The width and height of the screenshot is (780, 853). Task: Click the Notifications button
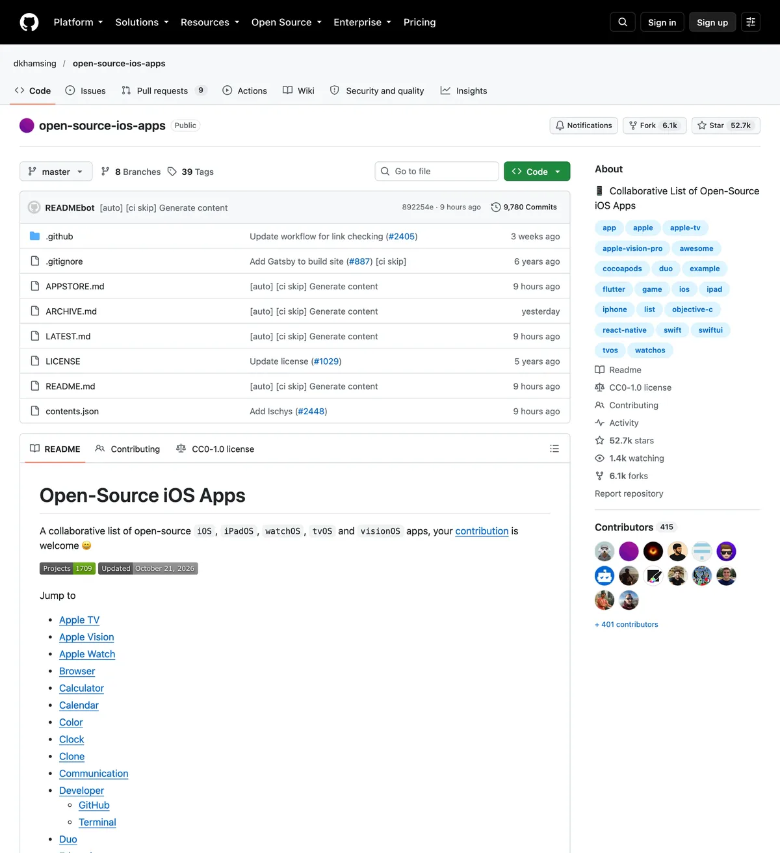pos(584,125)
